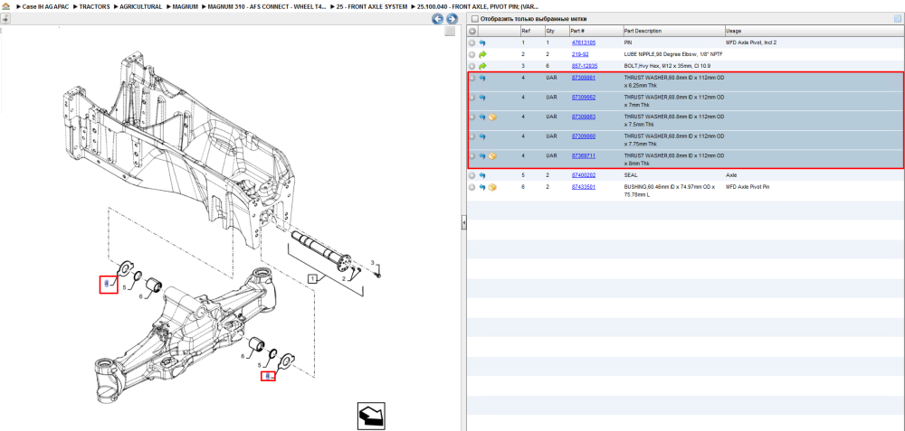The height and width of the screenshot is (431, 905).
Task: Open part number 87309863 link
Action: coord(584,117)
